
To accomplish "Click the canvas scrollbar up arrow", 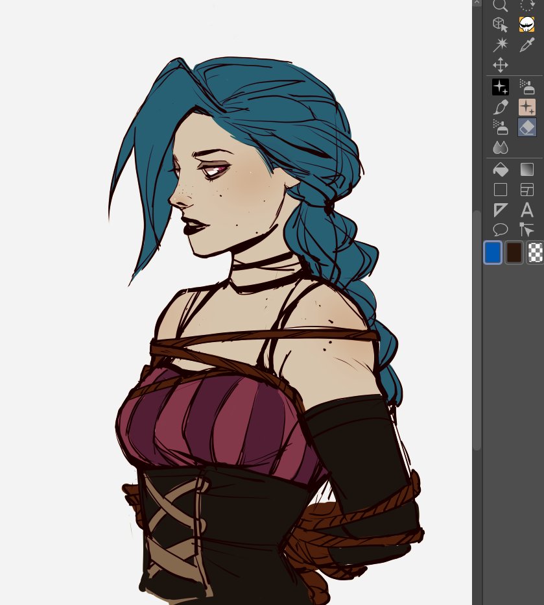I will point(477,3).
